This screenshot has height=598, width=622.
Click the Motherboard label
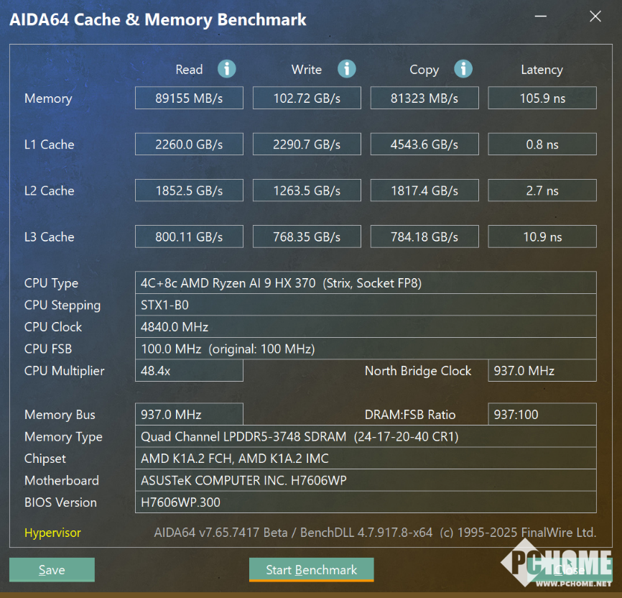62,480
